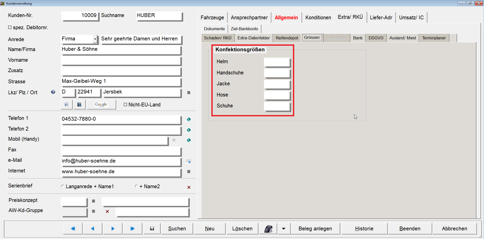Open the Liefer-Adr tab

[x=381, y=18]
